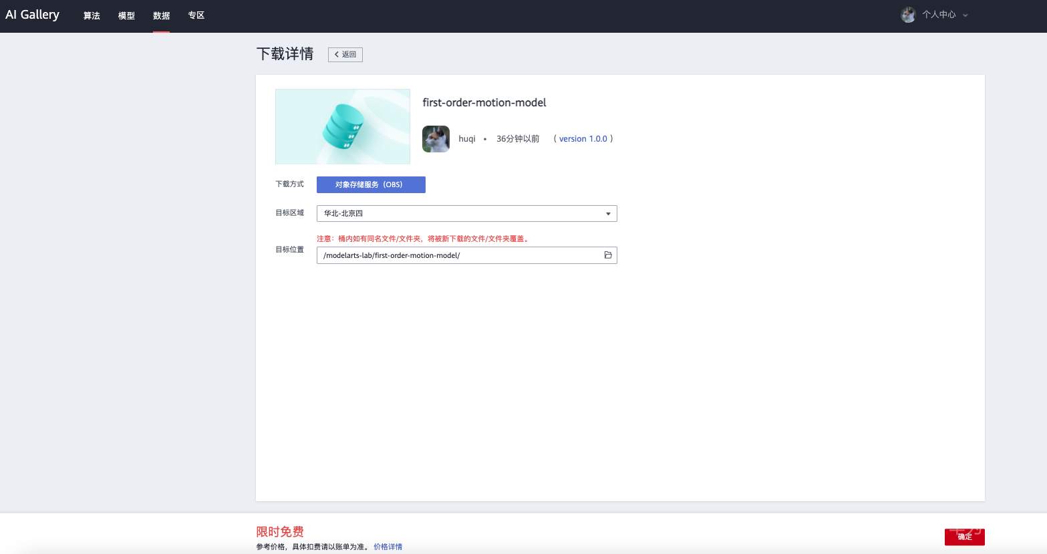
Task: Click the 36分钟以前 timestamp
Action: [518, 139]
